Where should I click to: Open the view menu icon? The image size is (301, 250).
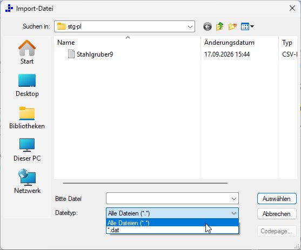point(248,26)
